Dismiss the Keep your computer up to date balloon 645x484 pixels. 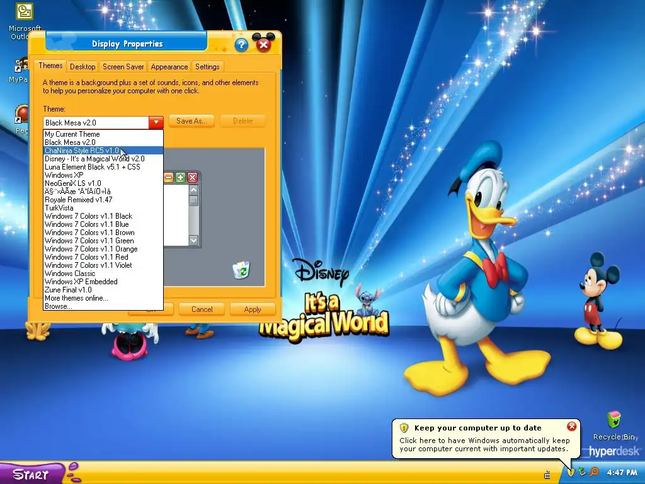571,427
